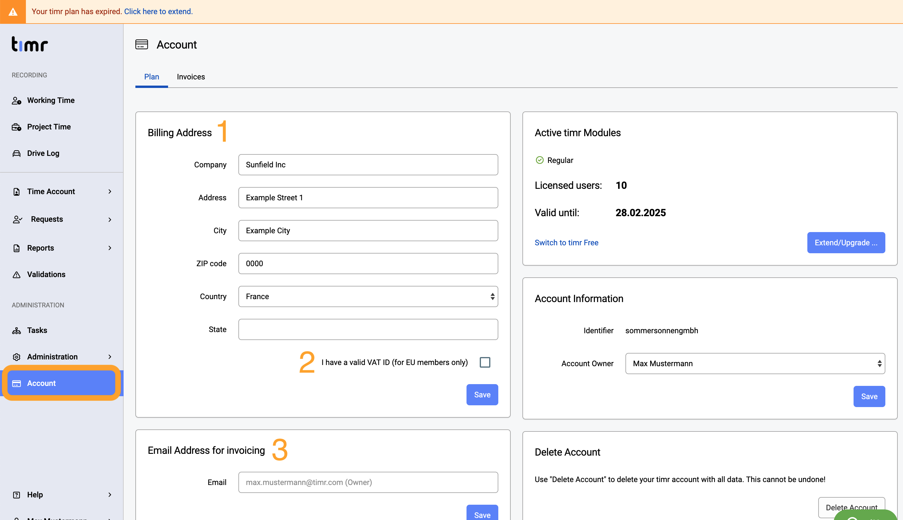This screenshot has width=903, height=520.
Task: Click the Time Account document icon
Action: click(16, 192)
